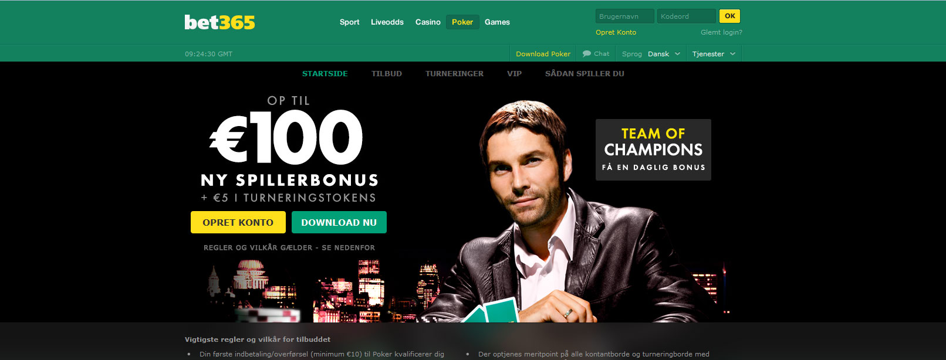Open the Liveodds section

(387, 22)
